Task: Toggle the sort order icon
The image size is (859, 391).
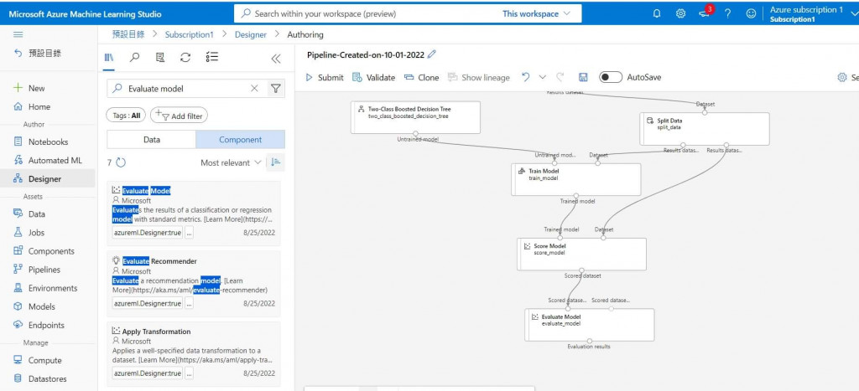Action: tap(275, 162)
